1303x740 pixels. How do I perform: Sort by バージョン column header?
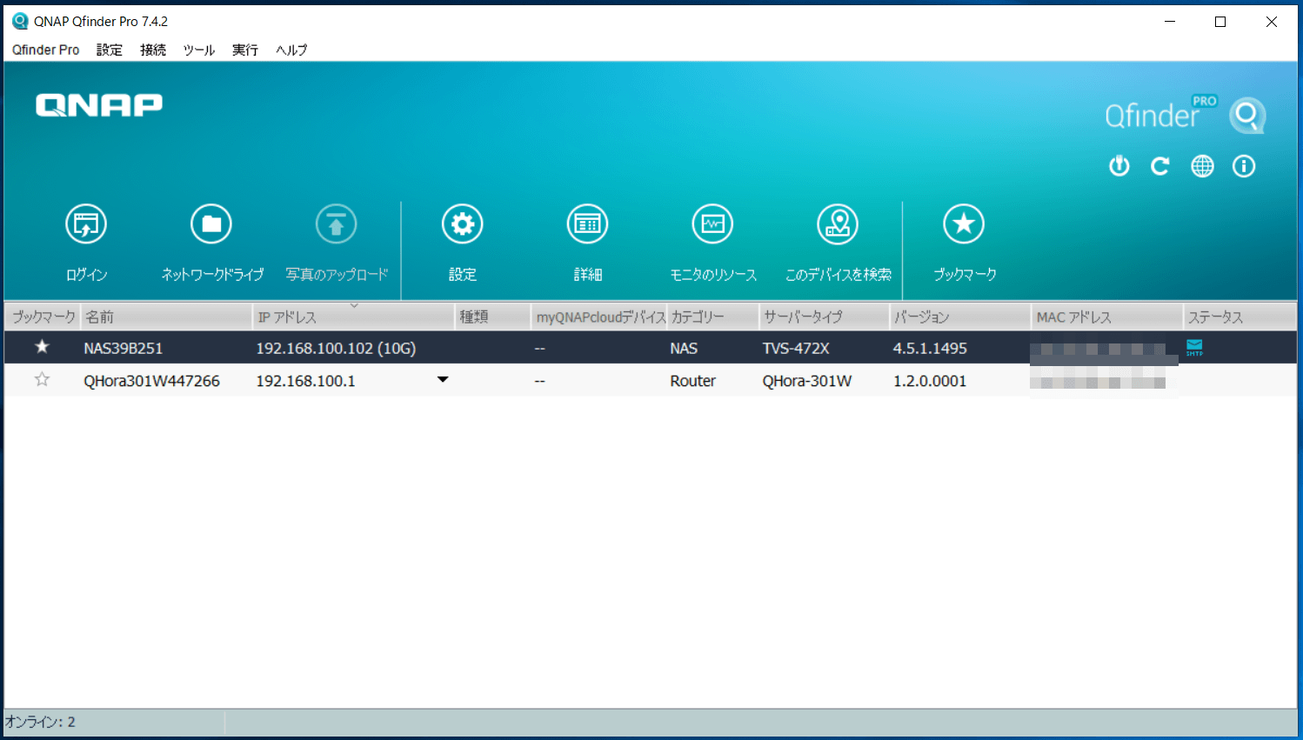[x=960, y=317]
